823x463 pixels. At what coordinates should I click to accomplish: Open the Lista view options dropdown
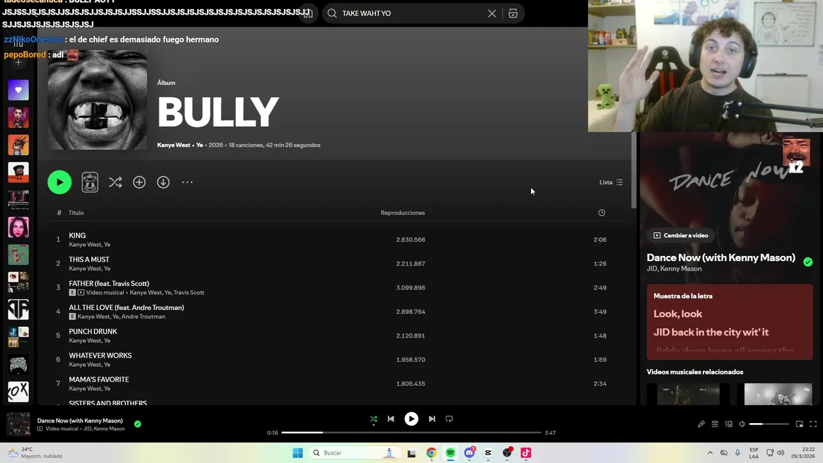[x=611, y=182]
